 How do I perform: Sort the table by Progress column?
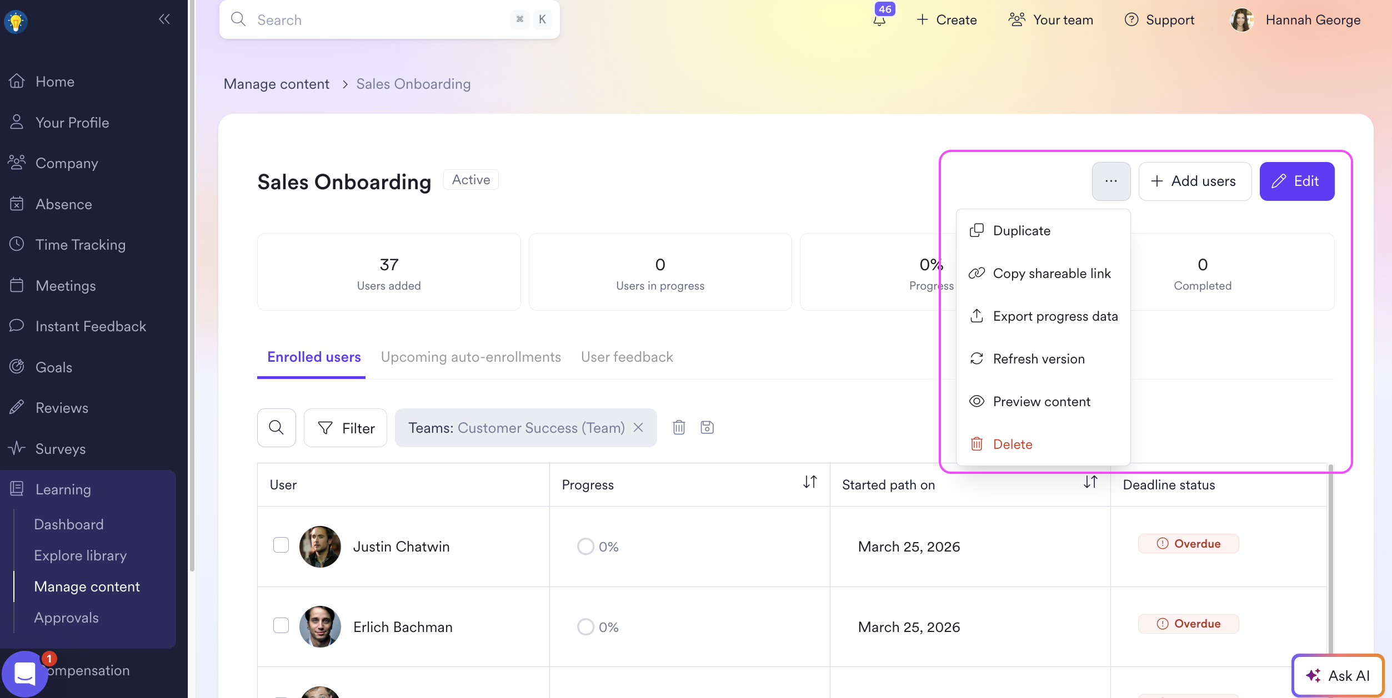pyautogui.click(x=810, y=482)
